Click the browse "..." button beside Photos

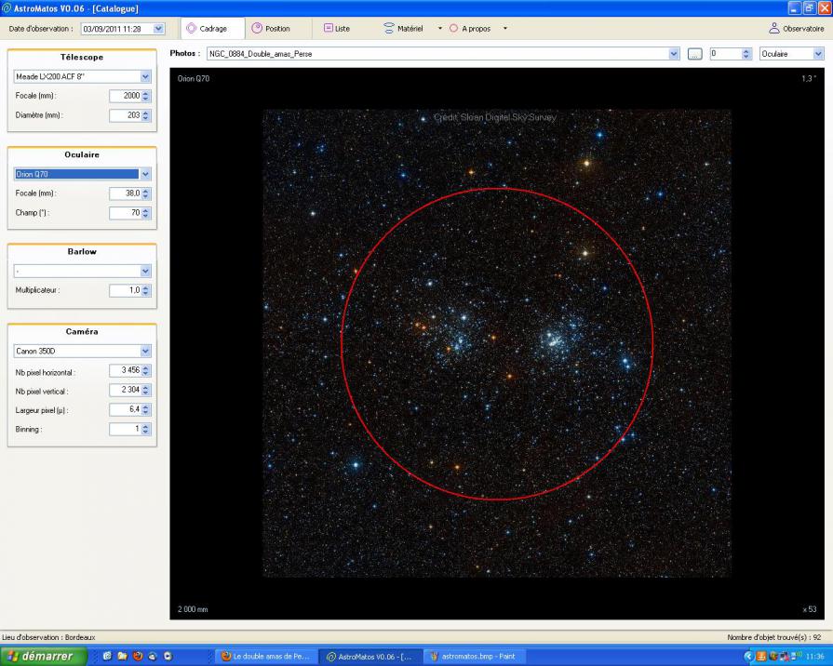[694, 54]
